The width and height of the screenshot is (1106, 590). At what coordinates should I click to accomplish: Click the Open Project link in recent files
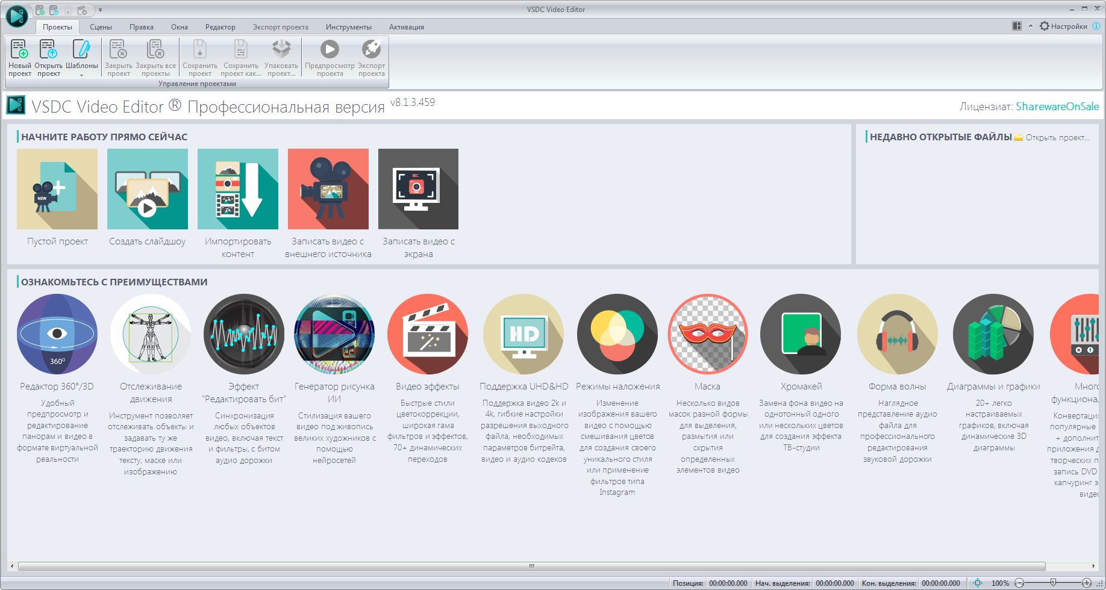pos(1057,138)
